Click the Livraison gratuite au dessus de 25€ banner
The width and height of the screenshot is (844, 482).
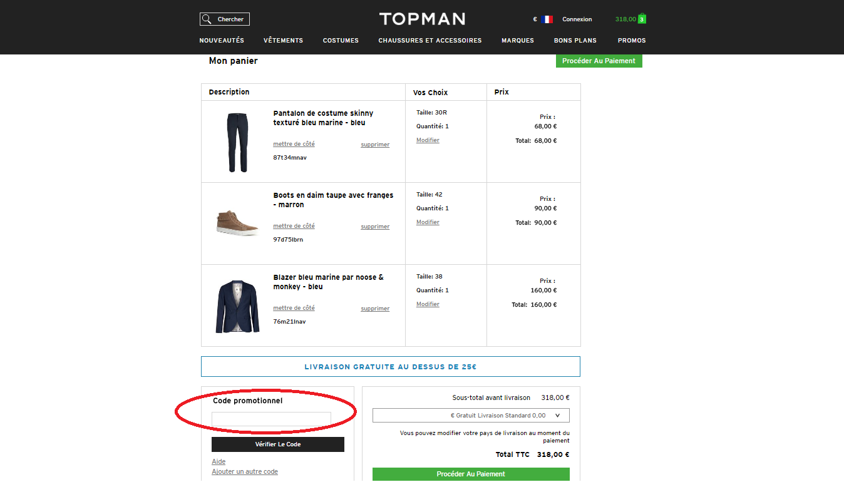coord(391,367)
